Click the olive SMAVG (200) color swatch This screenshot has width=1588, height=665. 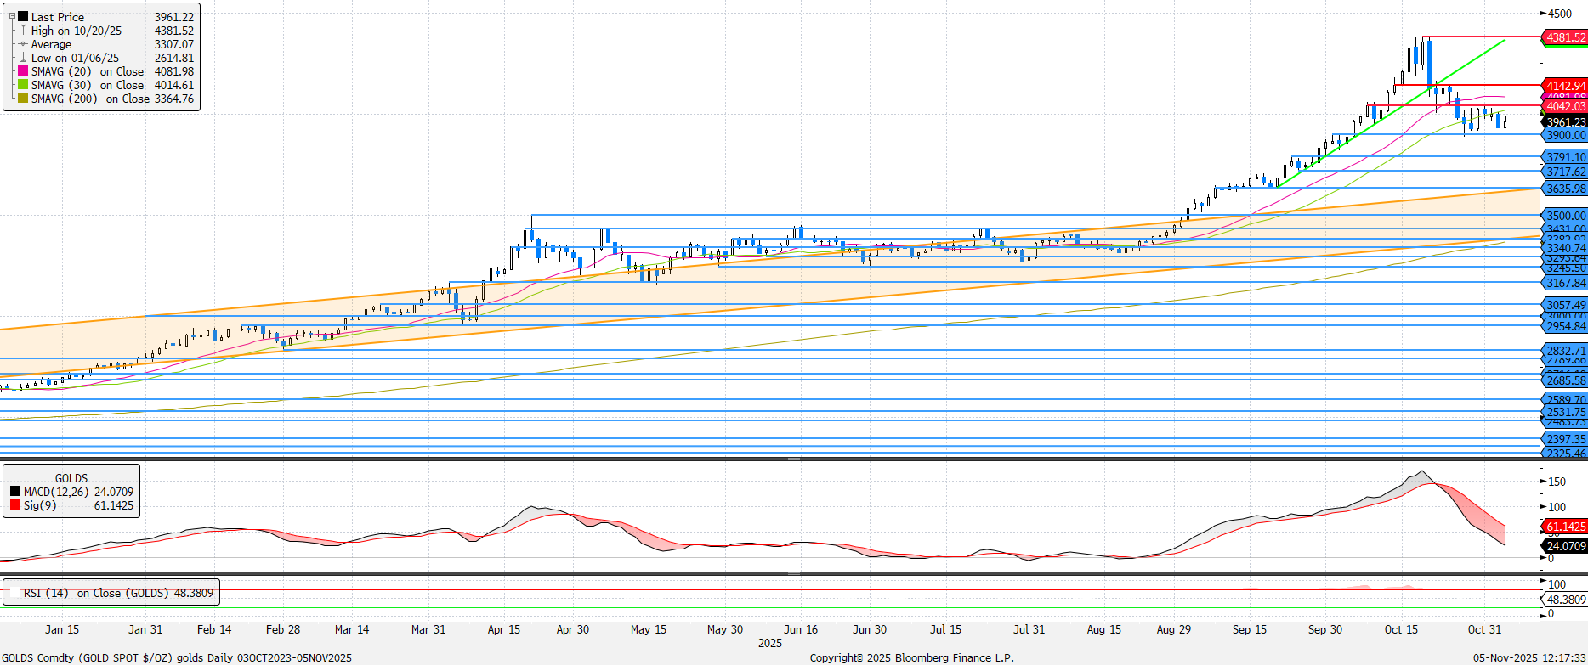(x=23, y=99)
